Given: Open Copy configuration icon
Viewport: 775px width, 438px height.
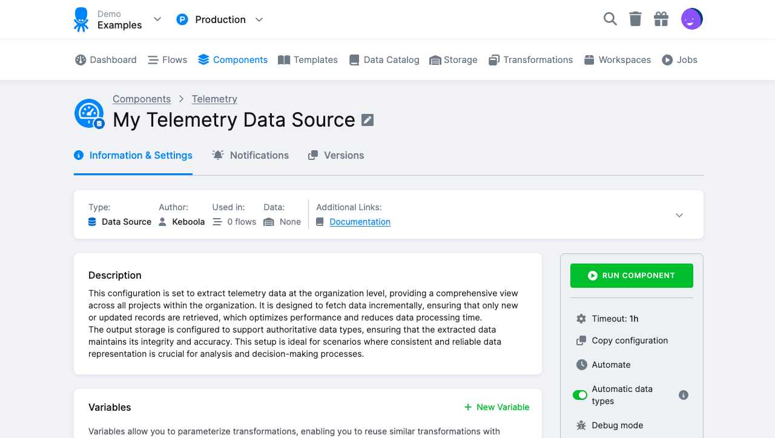Looking at the screenshot, I should tap(581, 340).
